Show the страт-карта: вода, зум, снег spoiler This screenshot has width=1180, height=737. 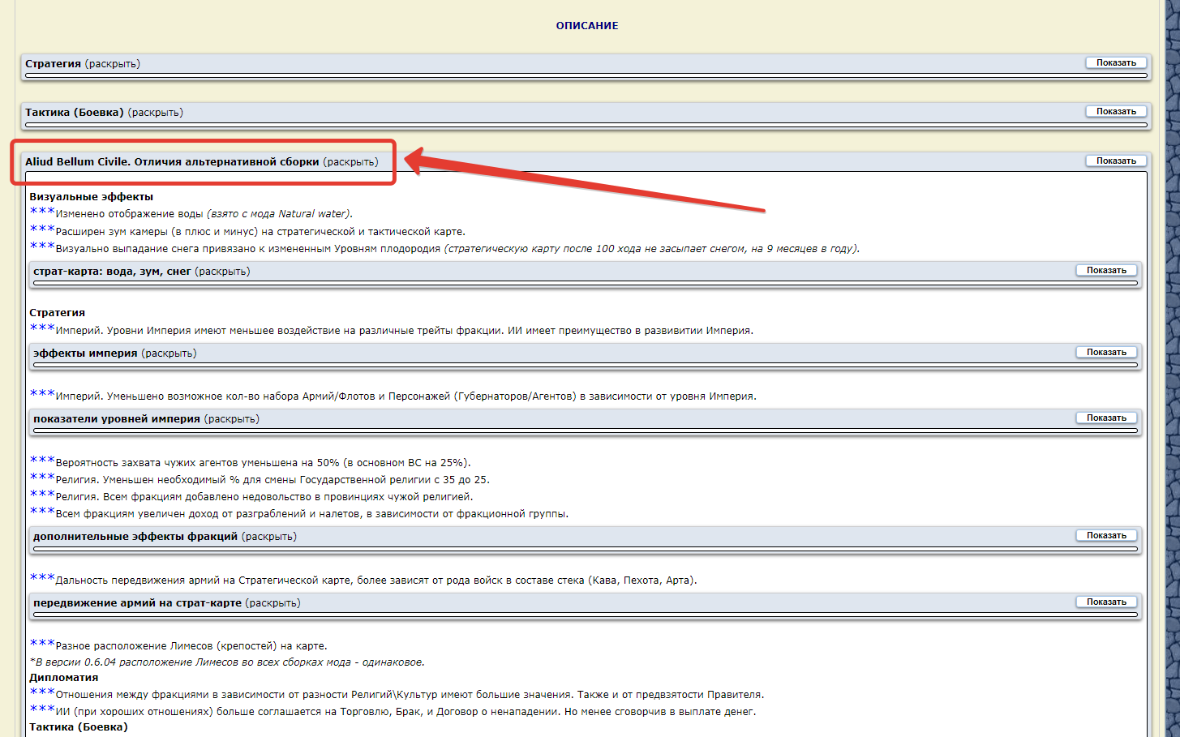pos(1106,271)
